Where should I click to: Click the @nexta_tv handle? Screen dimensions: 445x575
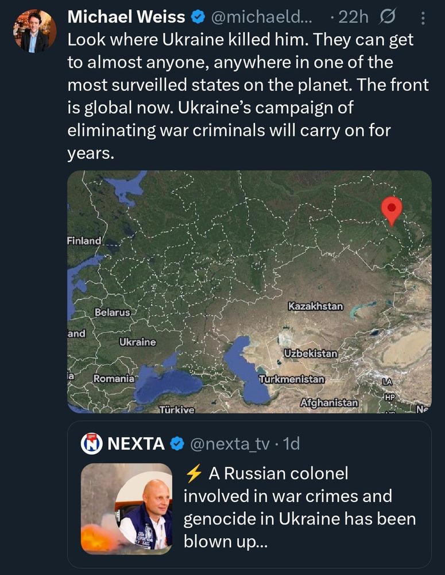(229, 443)
